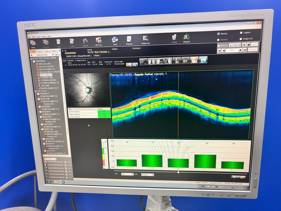Open the Search tool
281x211 pixels.
point(85,41)
